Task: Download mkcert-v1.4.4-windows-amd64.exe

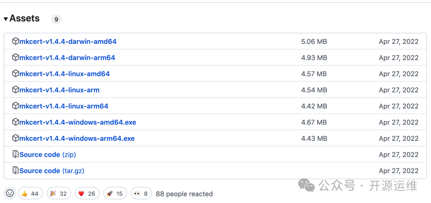Action: point(78,122)
